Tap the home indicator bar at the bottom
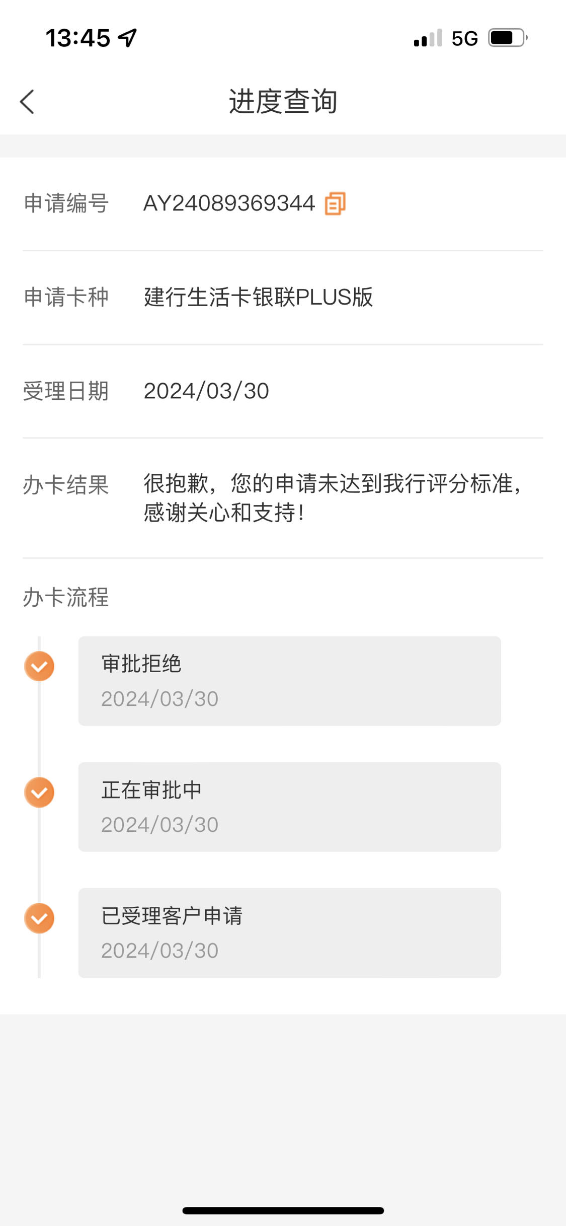Screen dimensions: 566x1226 point(283,1210)
